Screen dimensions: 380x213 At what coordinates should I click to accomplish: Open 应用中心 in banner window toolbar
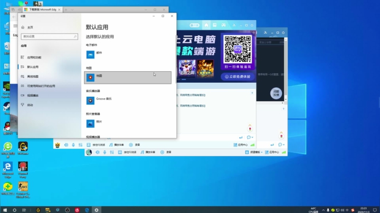pos(241,145)
